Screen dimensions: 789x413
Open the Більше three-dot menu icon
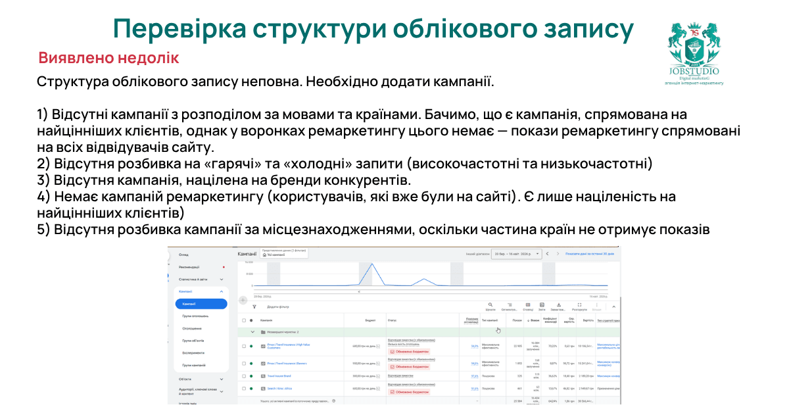click(596, 305)
